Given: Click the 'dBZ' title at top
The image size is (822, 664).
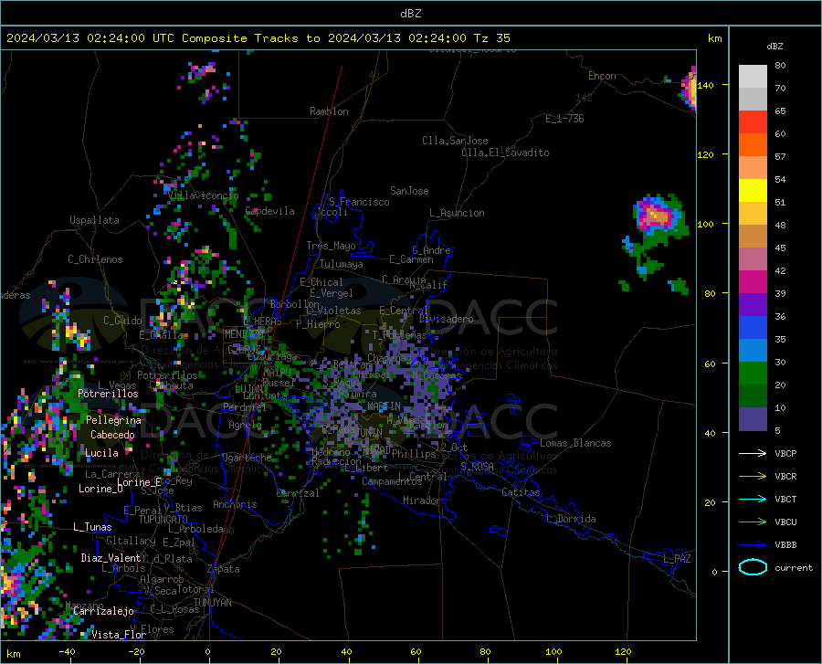Looking at the screenshot, I should click(410, 14).
